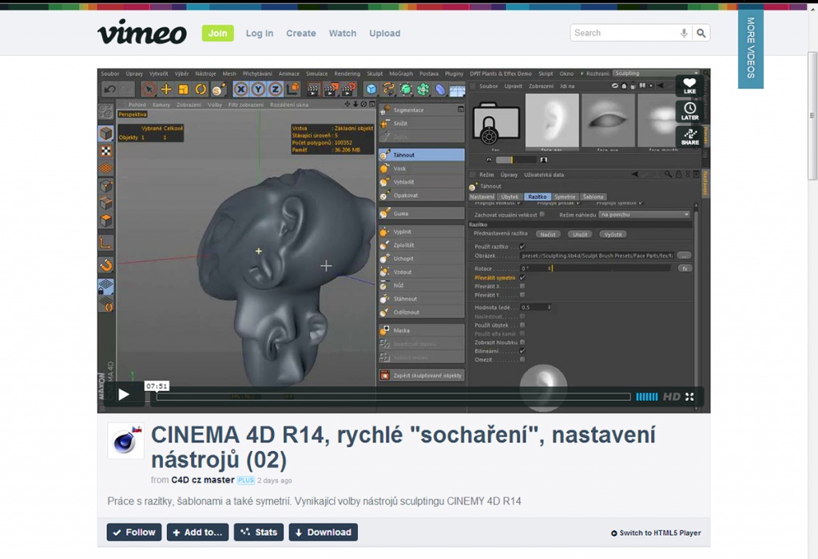The height and width of the screenshot is (559, 818).
Task: Adjust the player volume bars
Action: point(647,397)
